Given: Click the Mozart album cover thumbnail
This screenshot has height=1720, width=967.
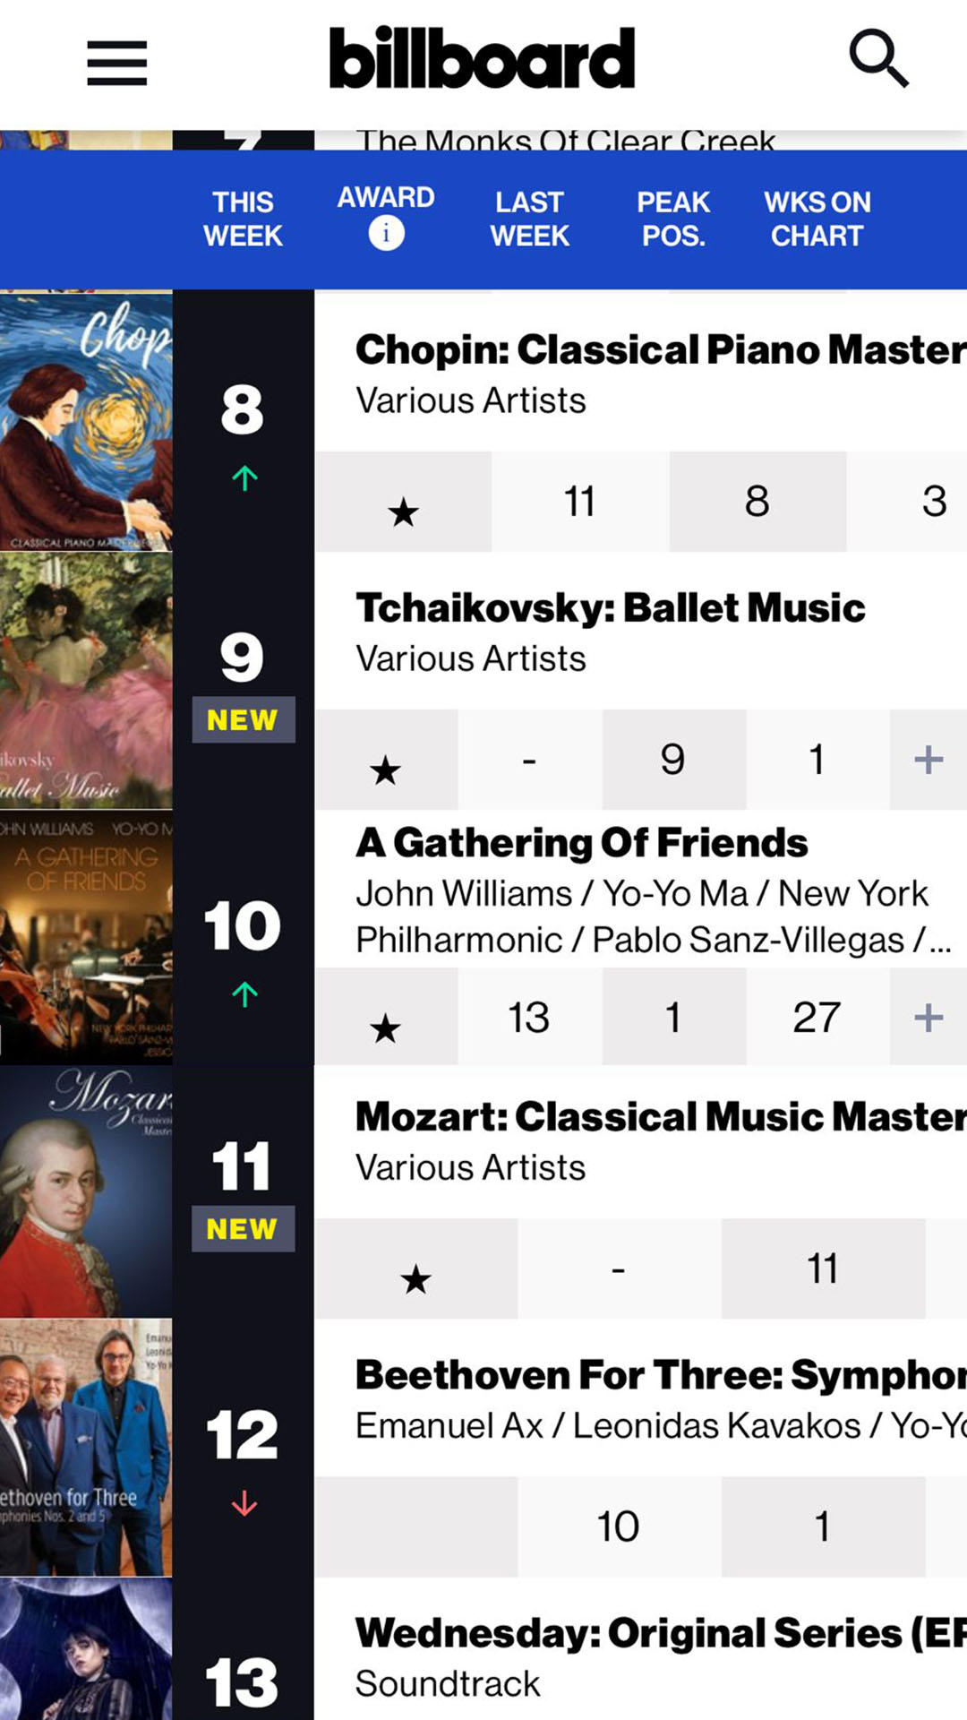Looking at the screenshot, I should pos(86,1191).
